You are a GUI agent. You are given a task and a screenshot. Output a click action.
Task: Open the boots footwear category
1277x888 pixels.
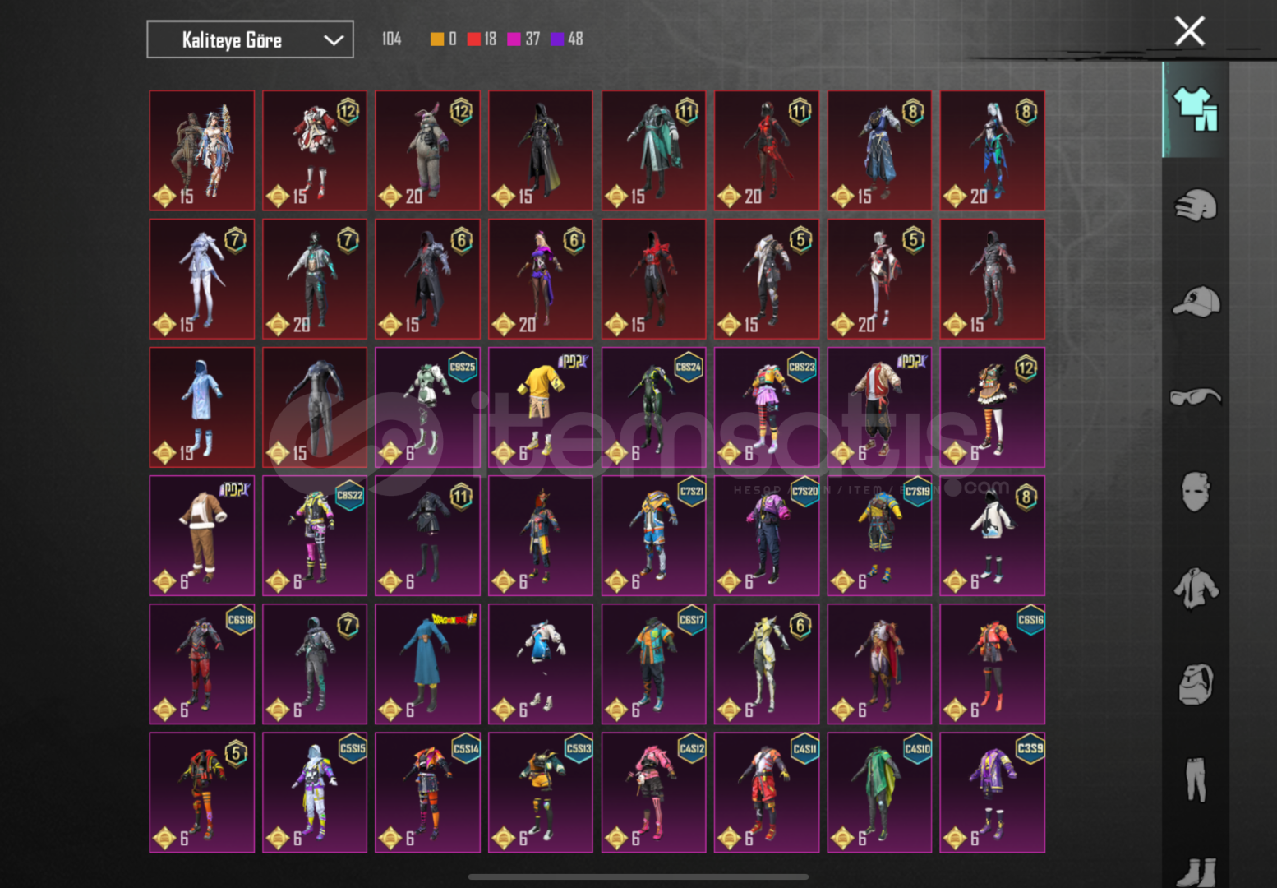coord(1196,872)
